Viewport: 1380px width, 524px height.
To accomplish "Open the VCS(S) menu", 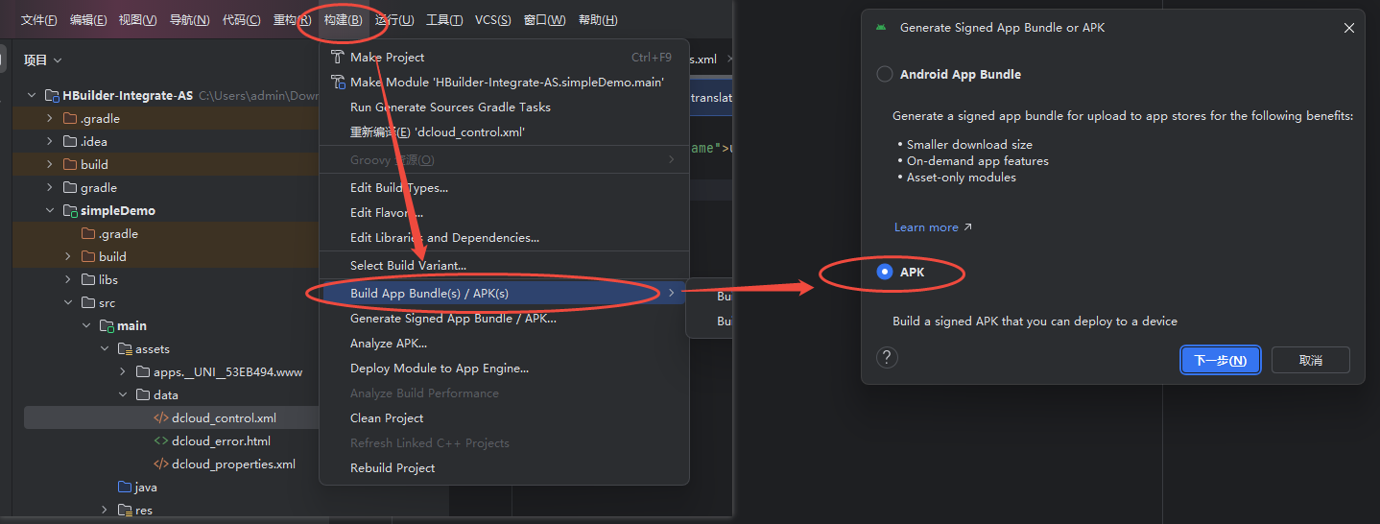I will 493,20.
